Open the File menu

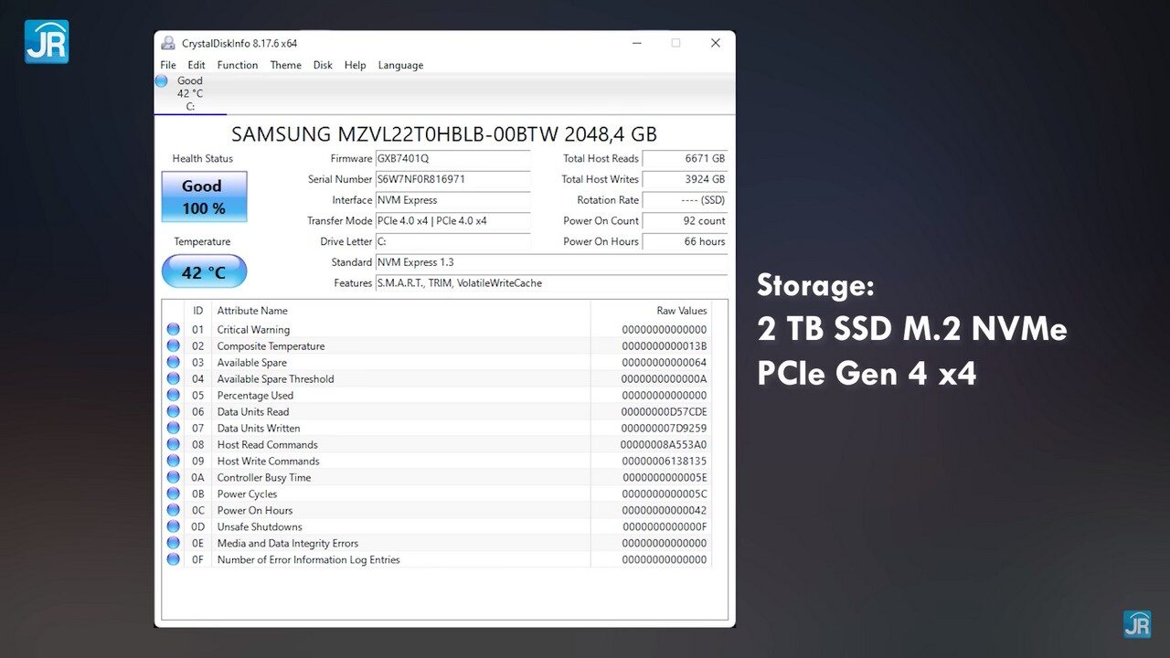click(167, 65)
